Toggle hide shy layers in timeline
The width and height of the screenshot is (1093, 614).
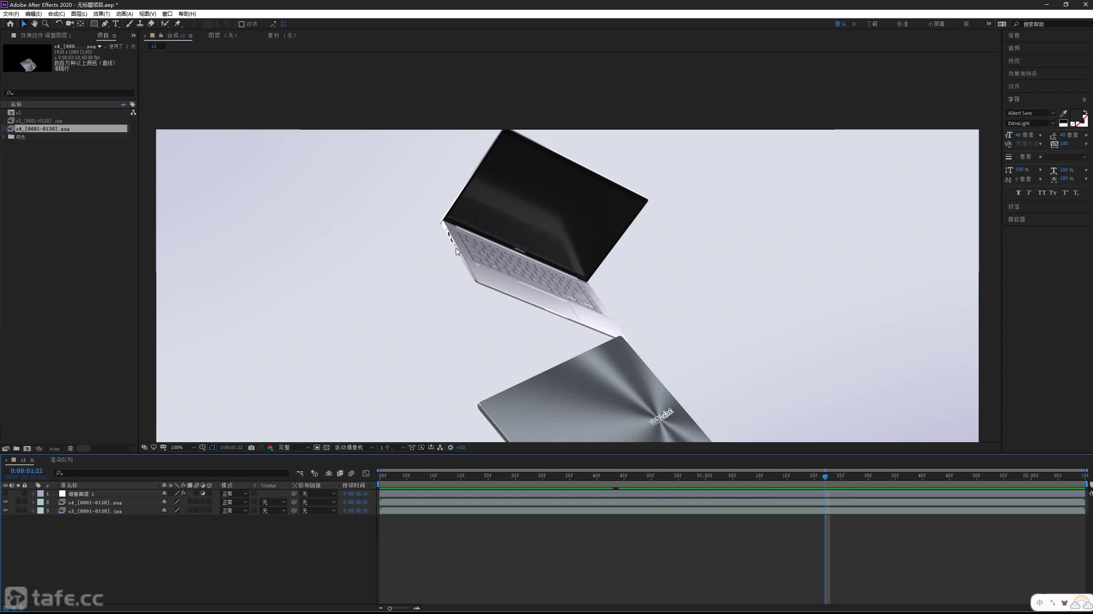coord(329,473)
